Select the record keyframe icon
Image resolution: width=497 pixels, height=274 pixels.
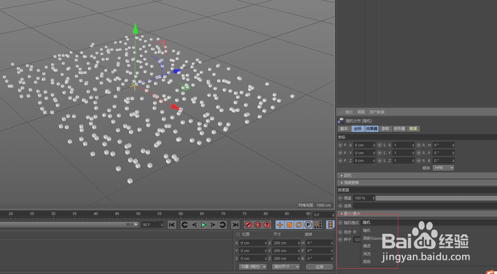[x=248, y=225]
